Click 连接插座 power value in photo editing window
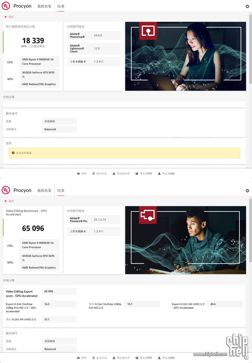This screenshot has height=363, width=252. 59,121
